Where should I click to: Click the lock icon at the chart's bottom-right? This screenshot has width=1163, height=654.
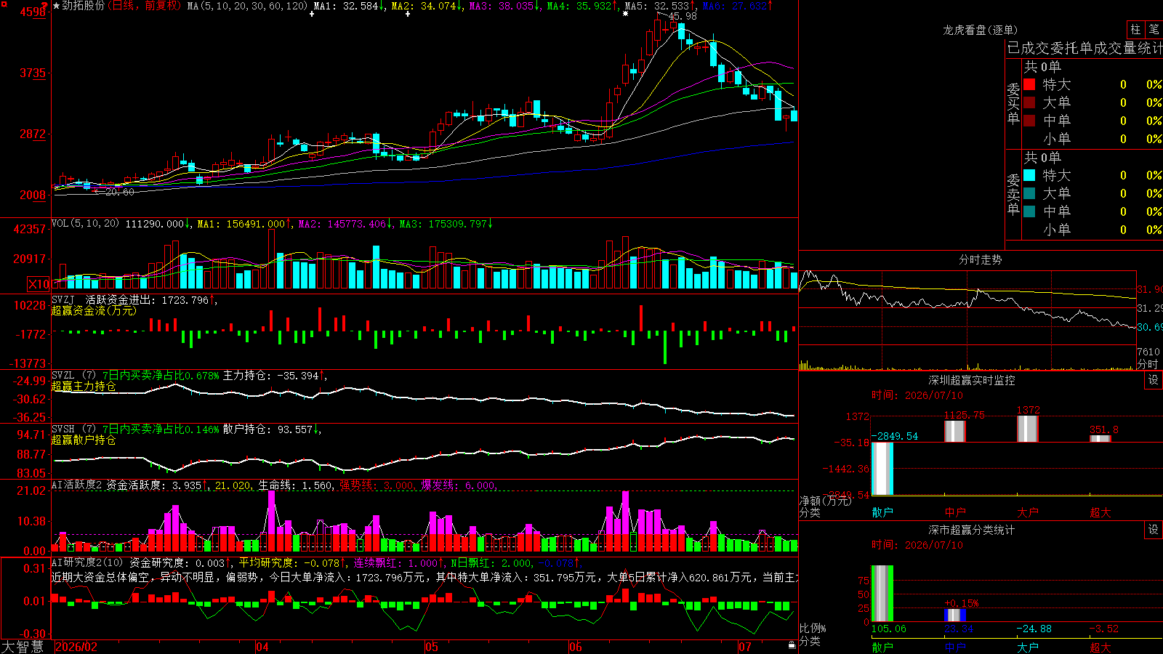tap(792, 645)
